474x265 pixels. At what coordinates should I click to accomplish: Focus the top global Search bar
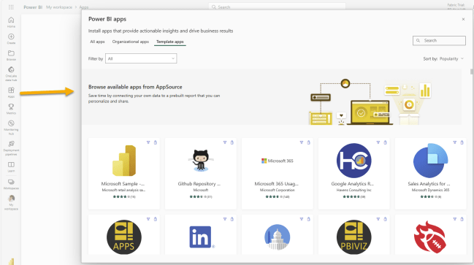point(277,7)
